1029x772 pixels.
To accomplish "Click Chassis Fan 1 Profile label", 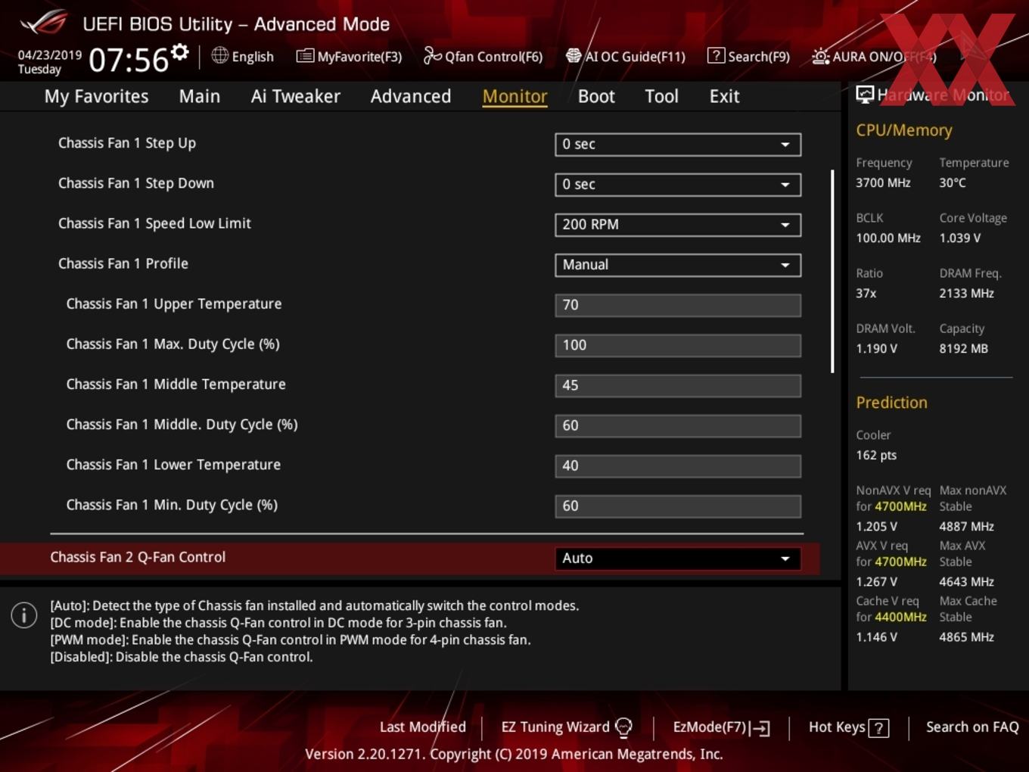I will pyautogui.click(x=123, y=263).
